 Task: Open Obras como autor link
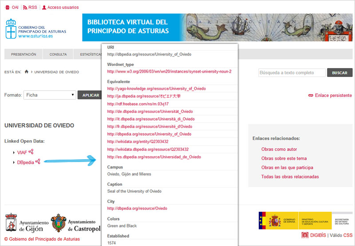(279, 149)
